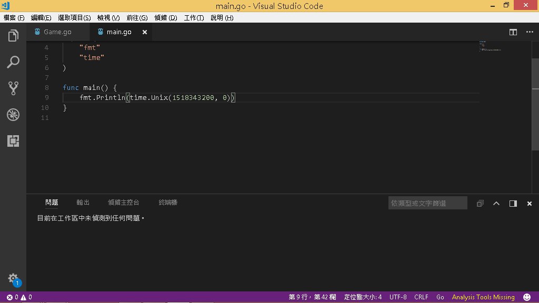
Task: Maximize the panel with up chevron
Action: click(496, 204)
